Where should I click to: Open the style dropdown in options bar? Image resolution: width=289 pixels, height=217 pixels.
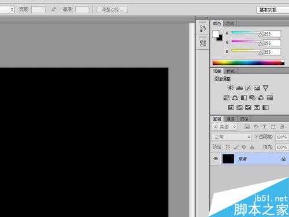8,9
